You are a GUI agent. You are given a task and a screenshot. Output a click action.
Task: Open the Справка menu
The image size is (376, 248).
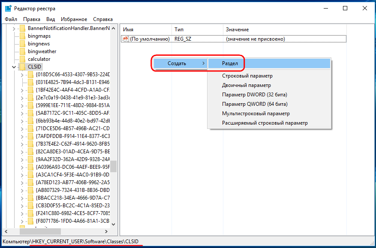click(x=103, y=19)
